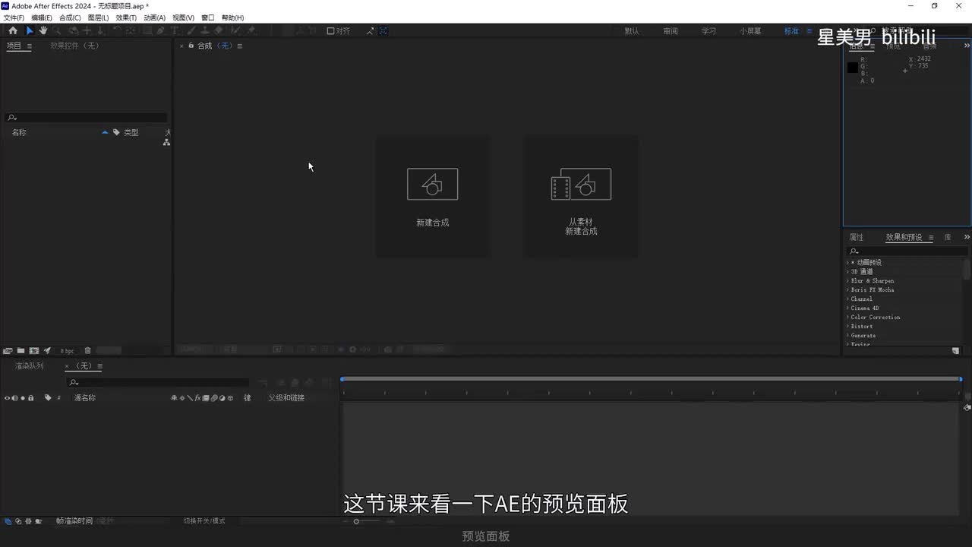
Task: Open project settings rocket icon
Action: [47, 350]
